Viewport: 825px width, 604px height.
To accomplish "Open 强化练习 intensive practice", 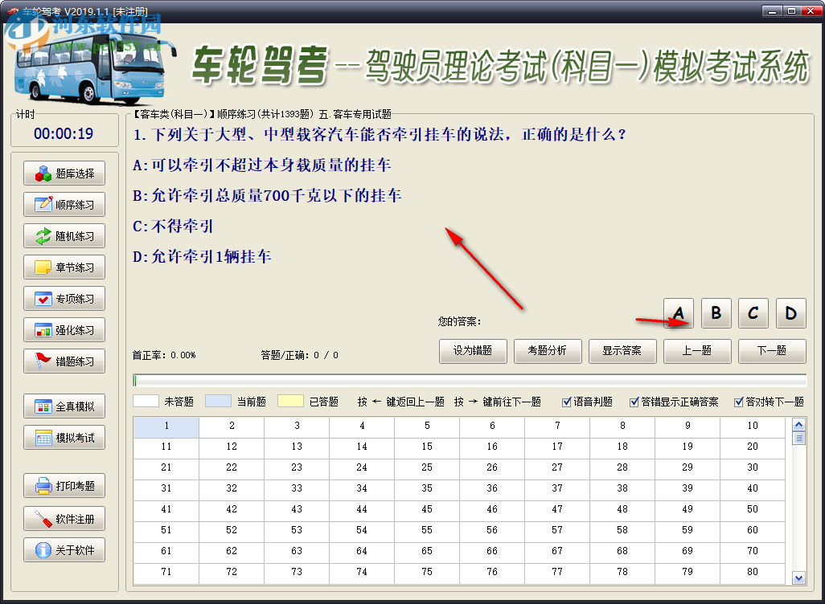I will pos(64,329).
